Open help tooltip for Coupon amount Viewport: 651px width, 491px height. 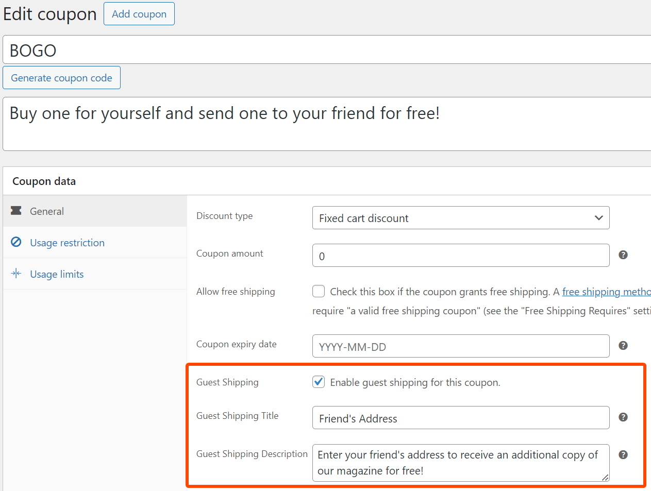click(623, 255)
